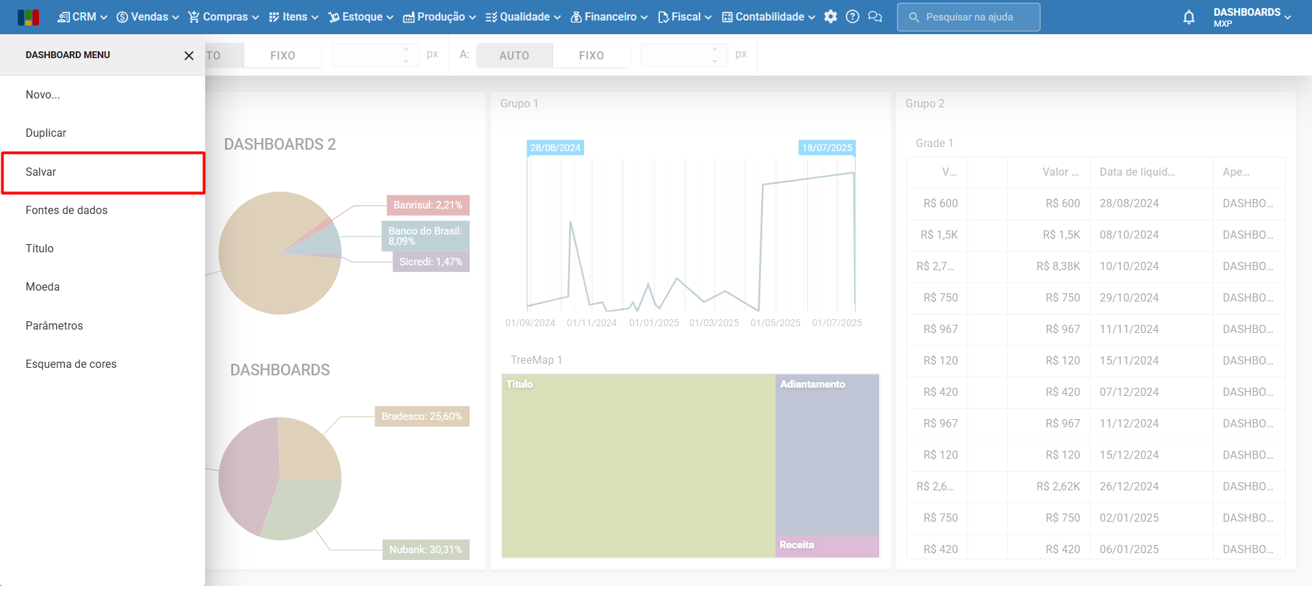The height and width of the screenshot is (614, 1312).
Task: Choose Esquema de cores option
Action: tap(71, 364)
